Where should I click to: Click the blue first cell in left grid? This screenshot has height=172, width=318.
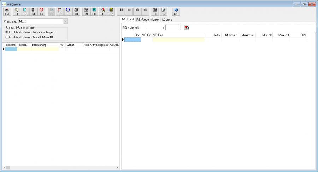[11, 49]
